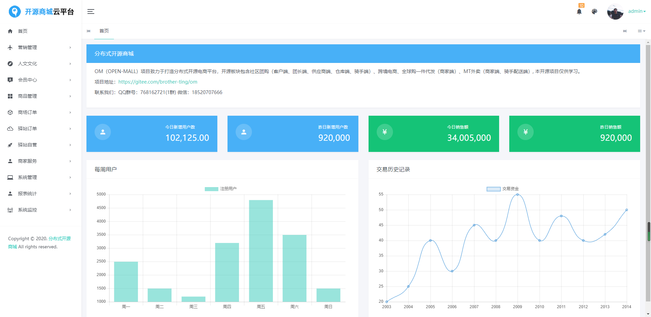The width and height of the screenshot is (651, 317).
Task: Click the user icon on 昨日新增用户数 card
Action: pos(244,132)
